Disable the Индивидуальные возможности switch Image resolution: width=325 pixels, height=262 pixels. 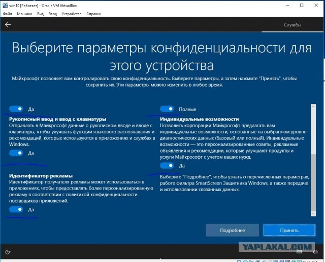(x=167, y=165)
